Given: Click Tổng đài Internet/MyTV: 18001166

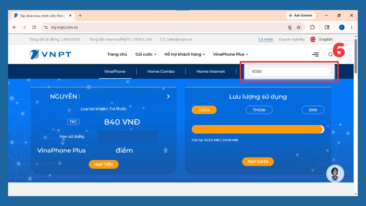Looking at the screenshot, I should coord(120,39).
